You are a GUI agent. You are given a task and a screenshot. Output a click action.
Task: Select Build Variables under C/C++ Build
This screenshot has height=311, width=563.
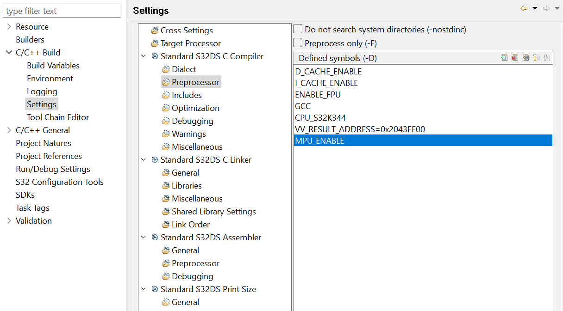(x=53, y=66)
